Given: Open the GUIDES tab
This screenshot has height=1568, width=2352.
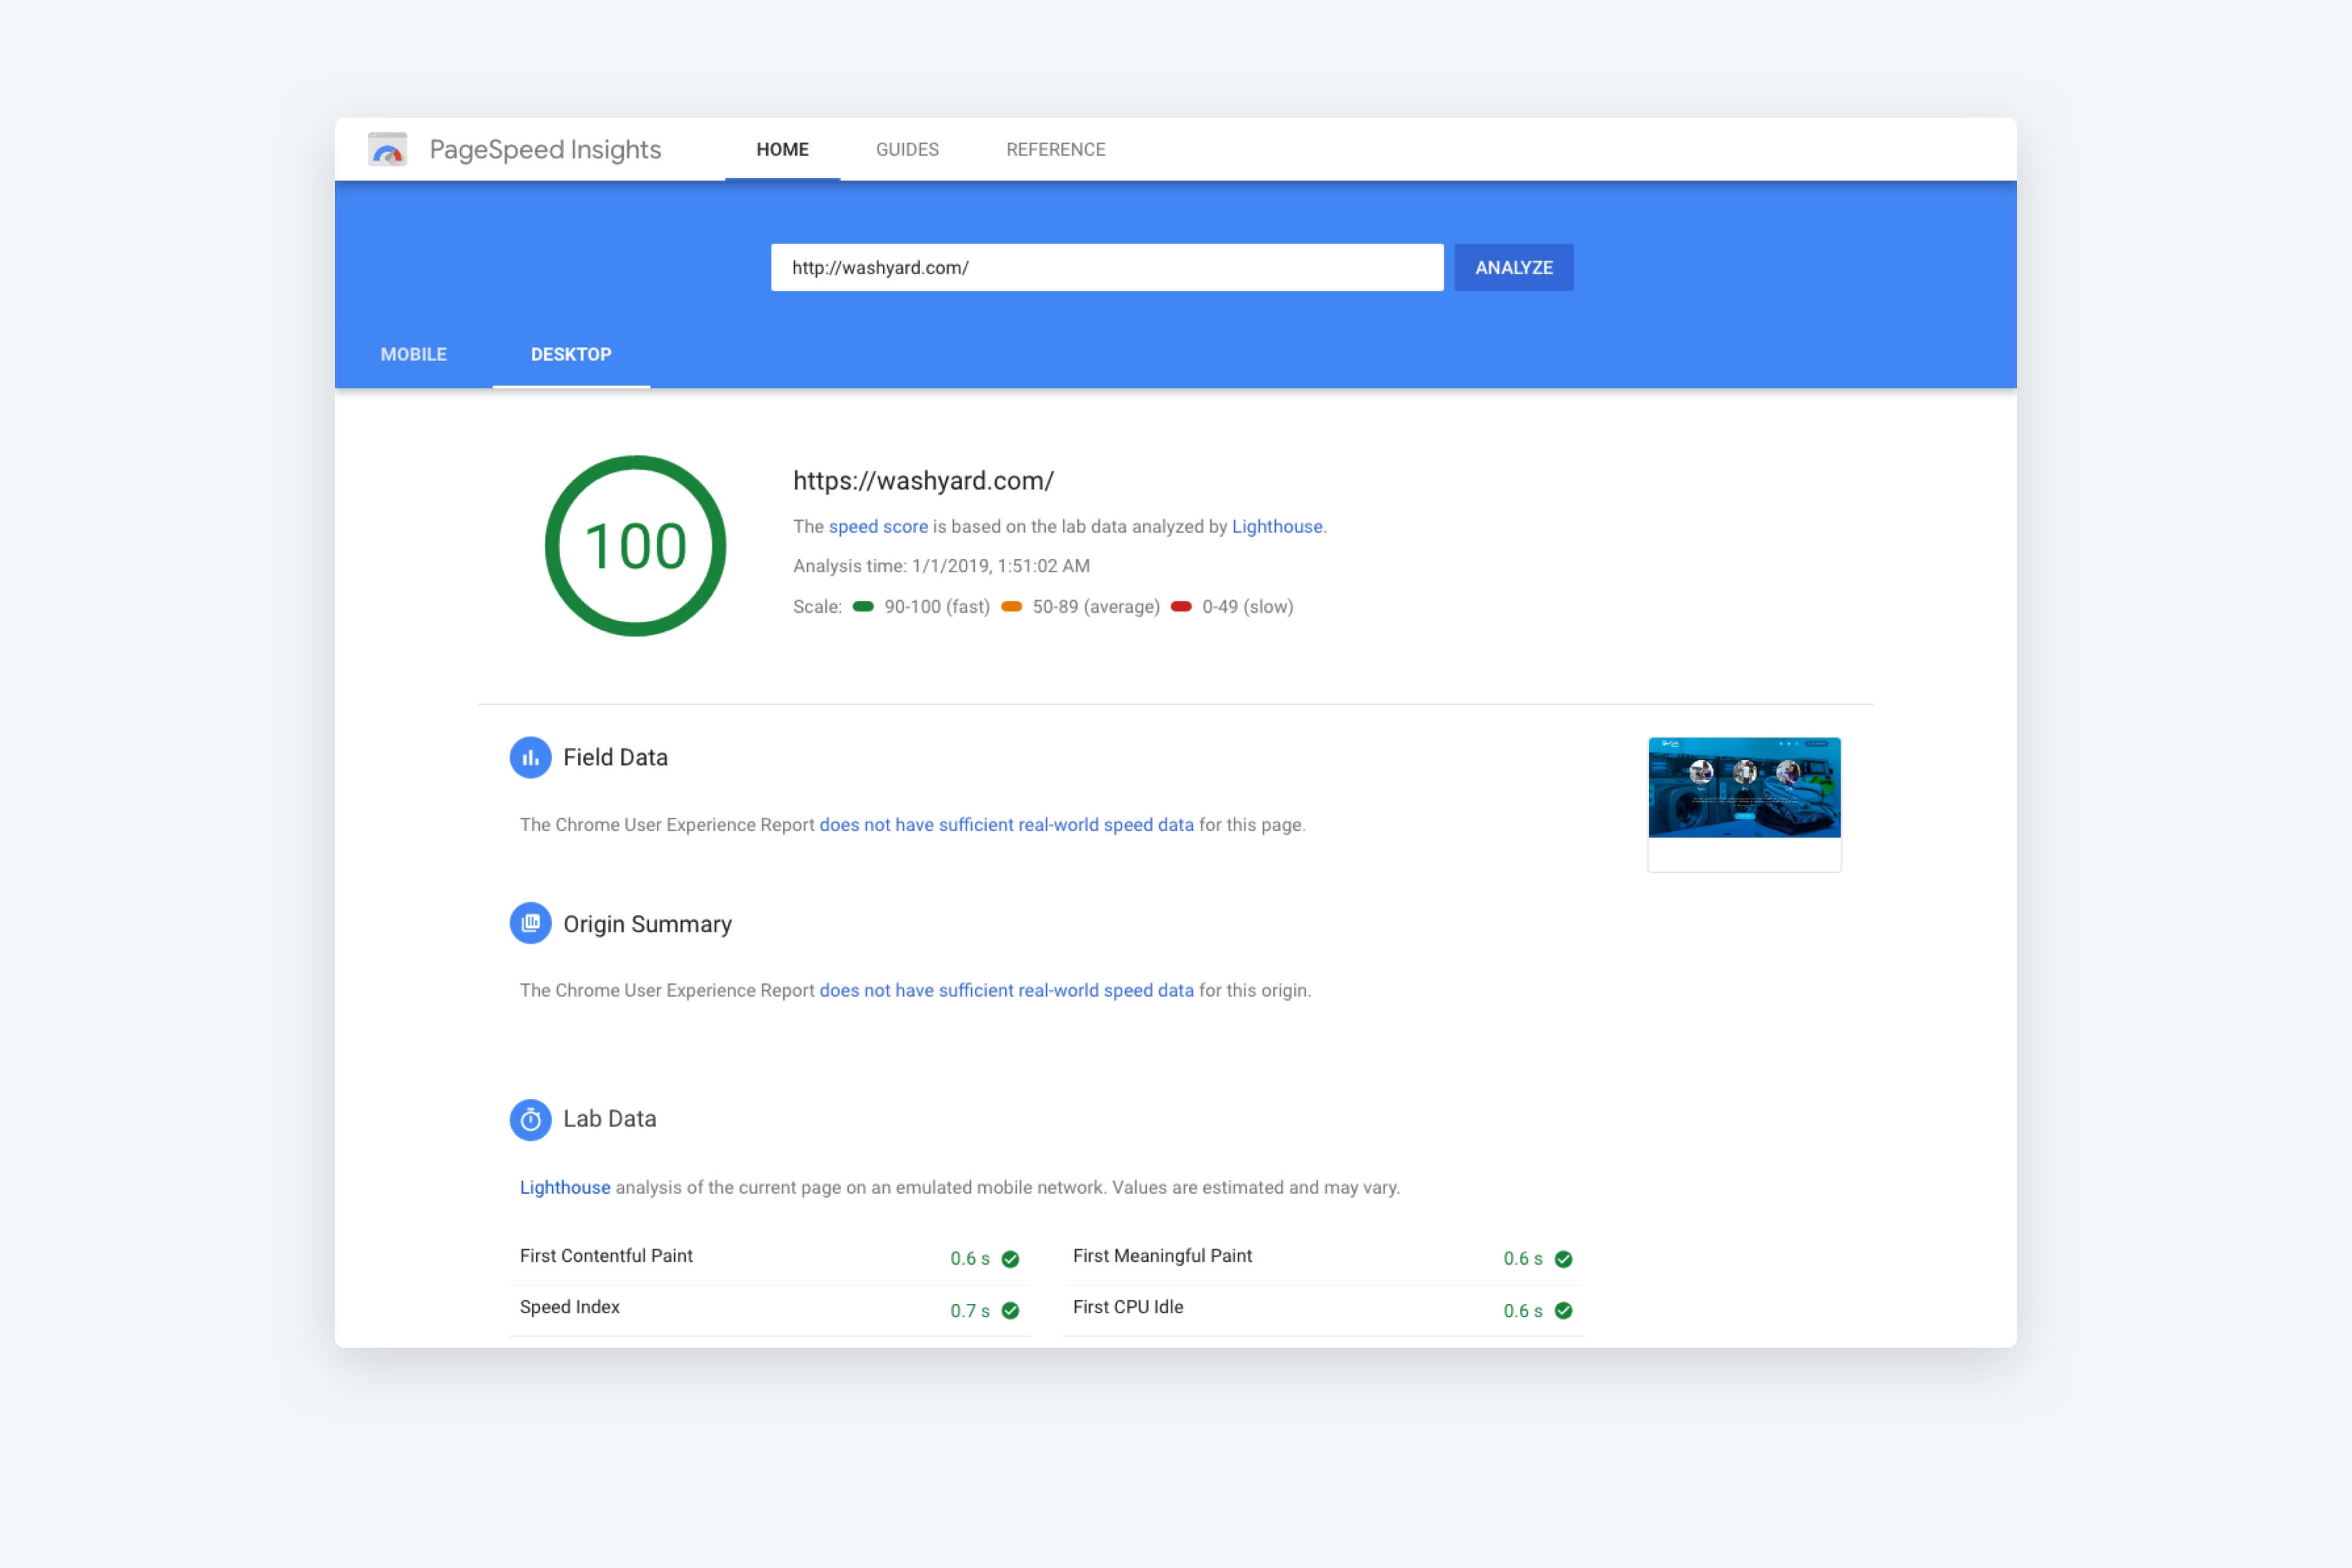Looking at the screenshot, I should tap(907, 149).
